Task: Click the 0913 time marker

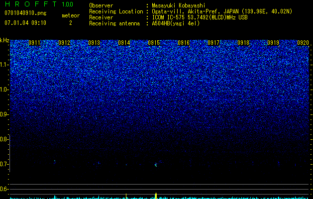Action: (94, 43)
